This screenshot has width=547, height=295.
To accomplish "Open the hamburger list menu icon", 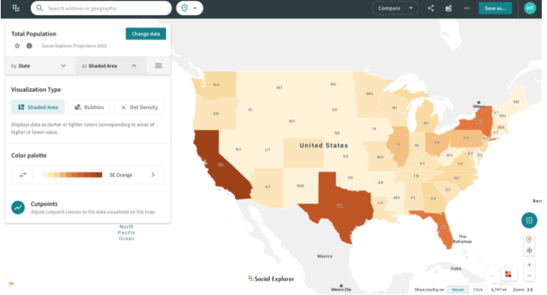I will (x=158, y=66).
